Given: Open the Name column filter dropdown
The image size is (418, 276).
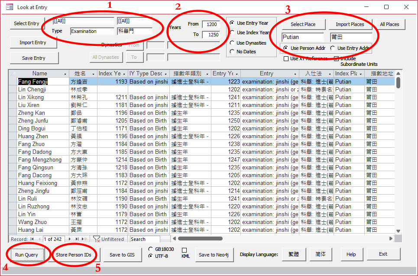Looking at the screenshot, I should click(x=65, y=74).
